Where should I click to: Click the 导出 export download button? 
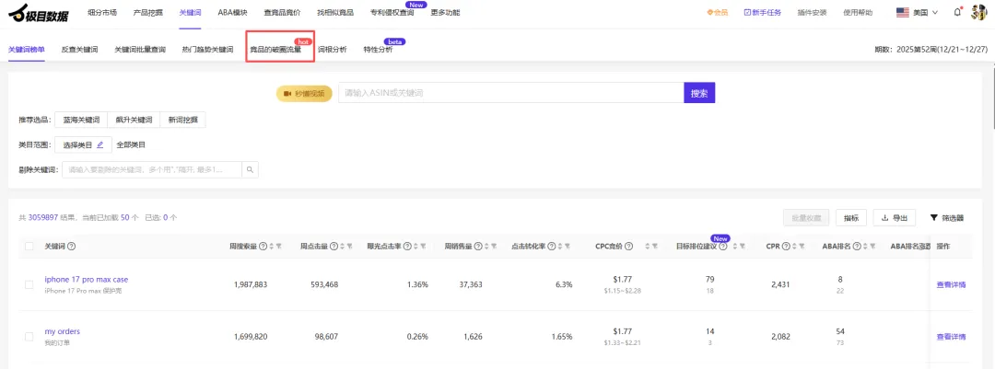(x=894, y=218)
